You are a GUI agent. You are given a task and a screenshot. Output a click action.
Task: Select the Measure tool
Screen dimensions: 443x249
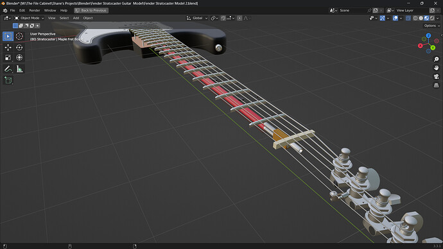[19, 69]
